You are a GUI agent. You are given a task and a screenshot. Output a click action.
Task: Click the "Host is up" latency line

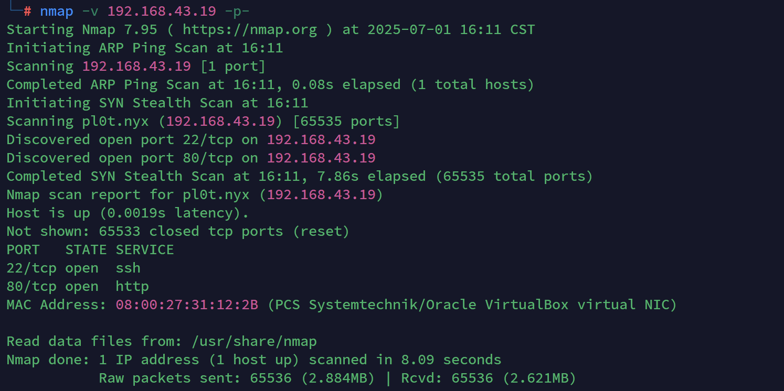click(128, 213)
